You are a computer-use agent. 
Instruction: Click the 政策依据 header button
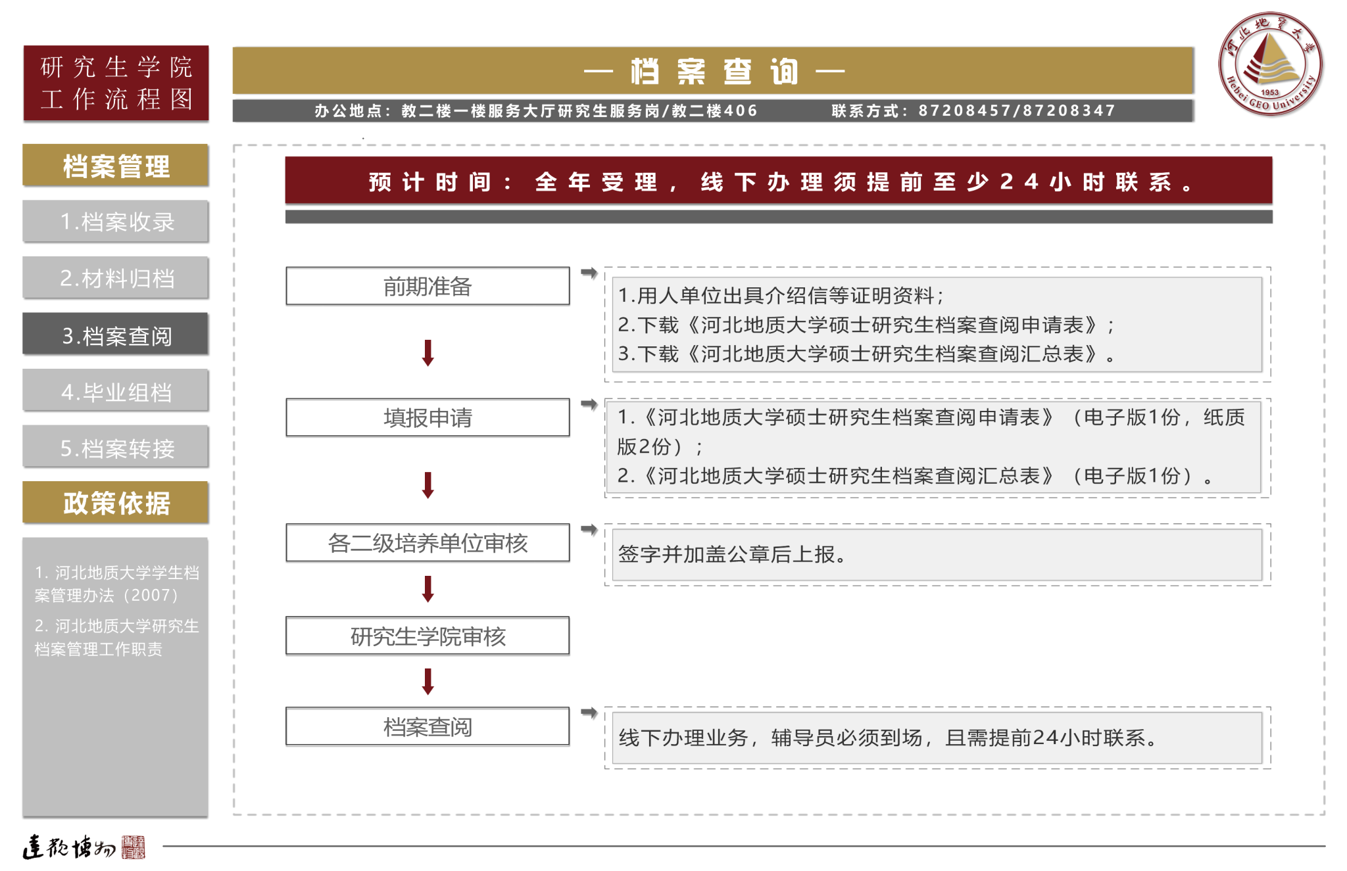pyautogui.click(x=116, y=503)
